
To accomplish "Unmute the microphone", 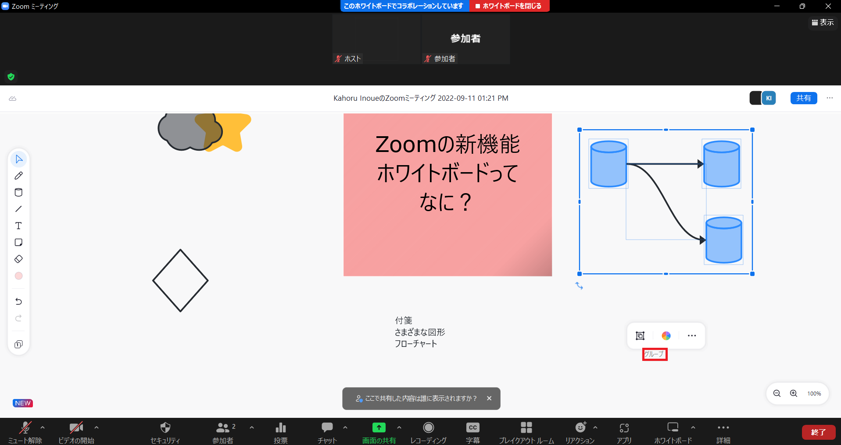I will [x=25, y=432].
